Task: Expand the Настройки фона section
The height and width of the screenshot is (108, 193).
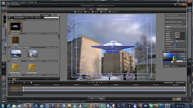Action: tap(166, 47)
